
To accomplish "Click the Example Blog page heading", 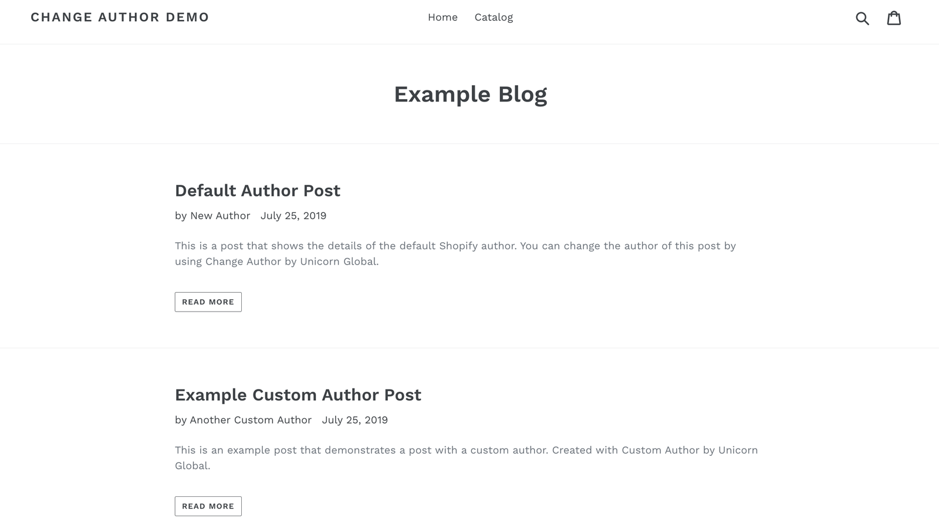I will 471,93.
